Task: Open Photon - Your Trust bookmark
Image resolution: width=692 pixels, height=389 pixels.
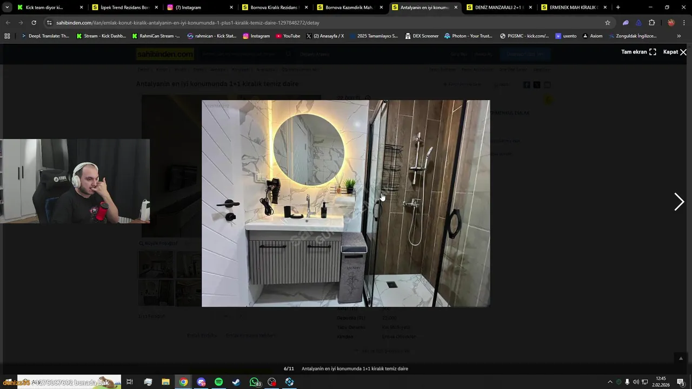Action: point(468,36)
